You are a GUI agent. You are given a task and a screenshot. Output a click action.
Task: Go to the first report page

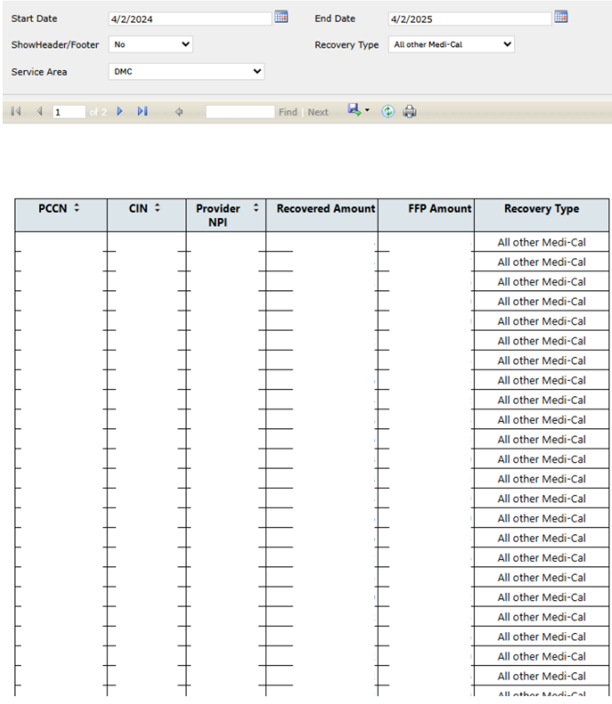point(16,112)
